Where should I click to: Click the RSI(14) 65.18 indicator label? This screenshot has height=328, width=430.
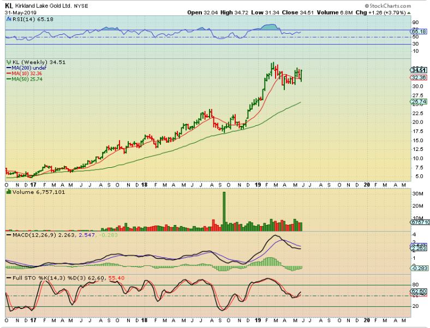[33, 20]
